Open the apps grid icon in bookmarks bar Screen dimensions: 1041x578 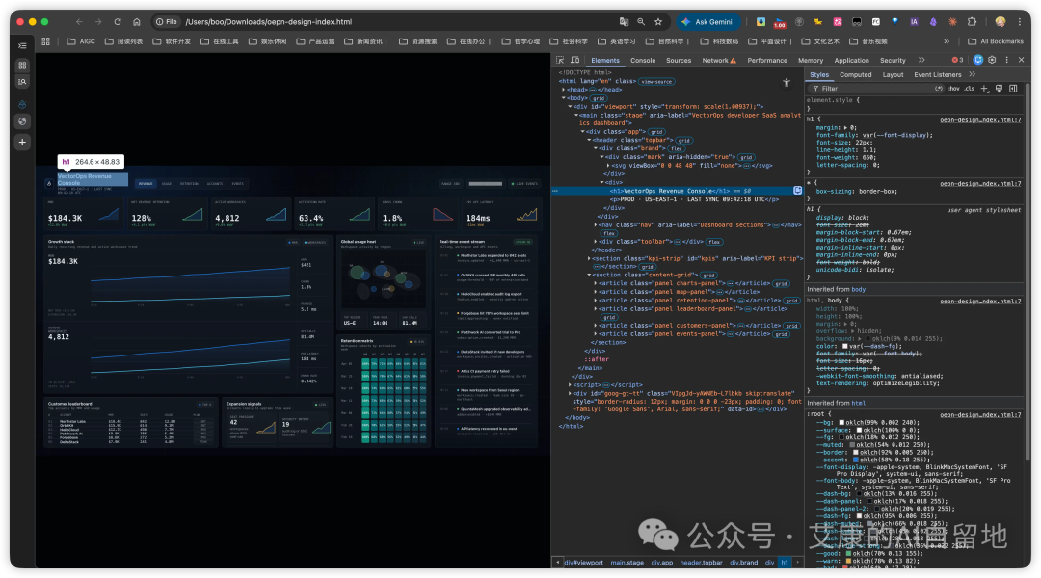[46, 41]
